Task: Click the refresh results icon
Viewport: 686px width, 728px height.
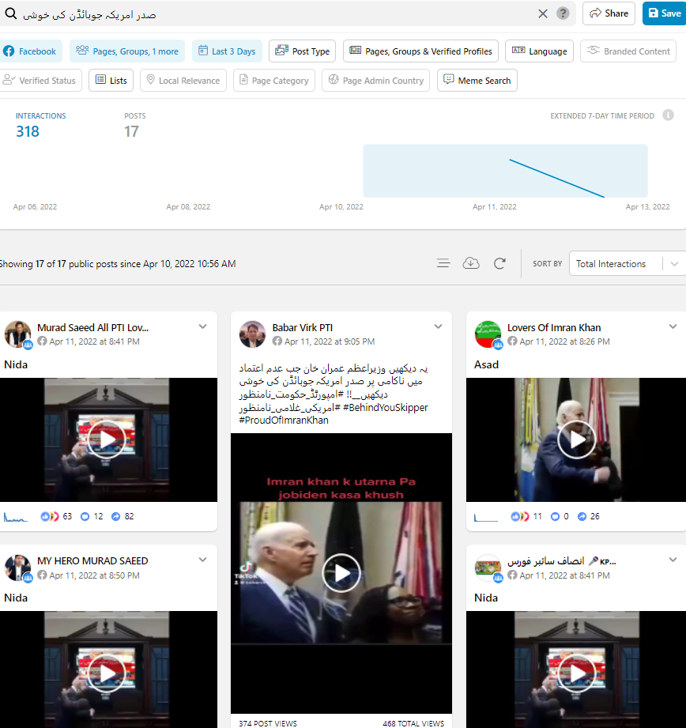Action: 499,263
